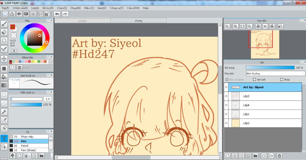Undock the Bảng màu palette panel
Image resolution: width=306 pixels, height=160 pixels.
click(x=48, y=57)
